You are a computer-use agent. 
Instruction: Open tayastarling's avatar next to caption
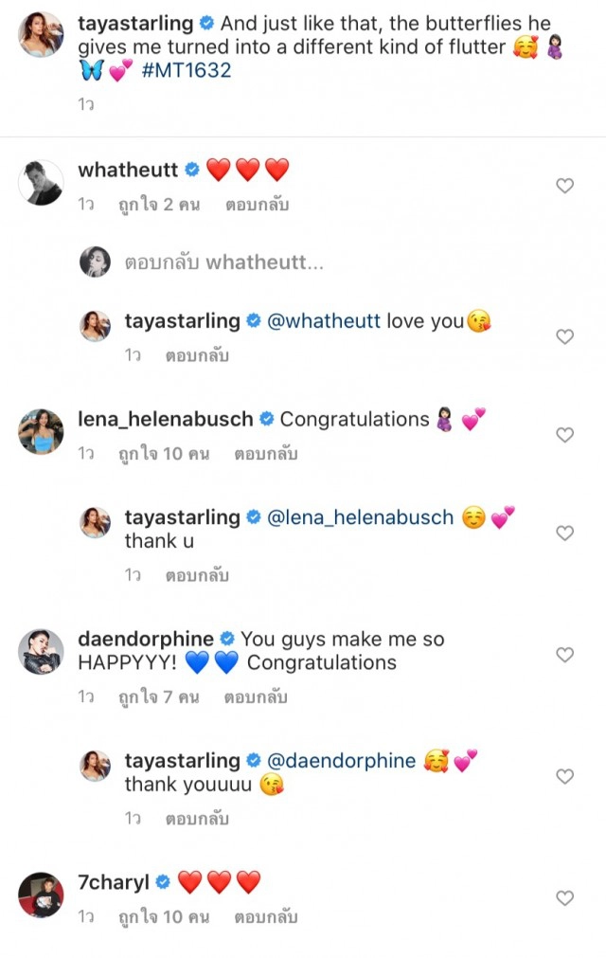click(x=41, y=34)
